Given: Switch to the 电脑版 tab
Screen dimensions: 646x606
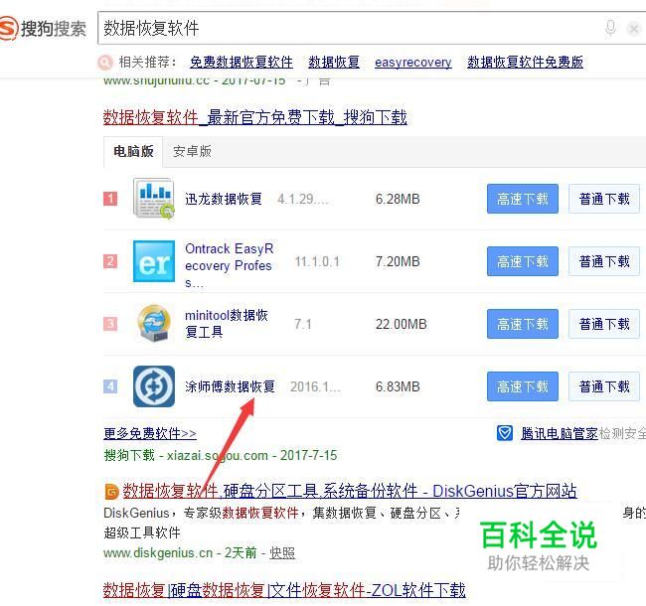Looking at the screenshot, I should click(x=133, y=151).
